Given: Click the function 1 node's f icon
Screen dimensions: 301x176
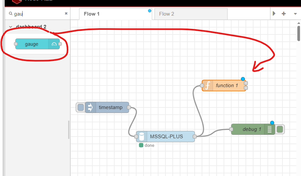Looking at the screenshot, I should pyautogui.click(x=207, y=86).
